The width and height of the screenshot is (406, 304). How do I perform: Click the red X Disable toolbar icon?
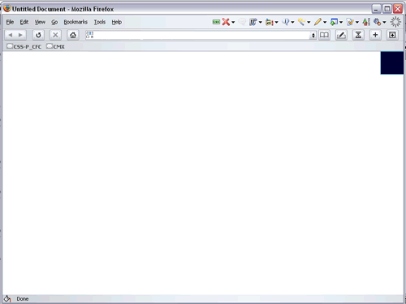226,22
